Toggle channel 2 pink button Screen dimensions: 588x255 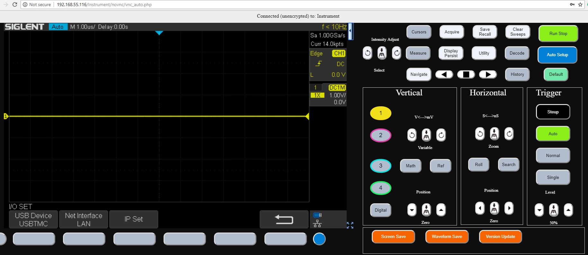coord(380,135)
